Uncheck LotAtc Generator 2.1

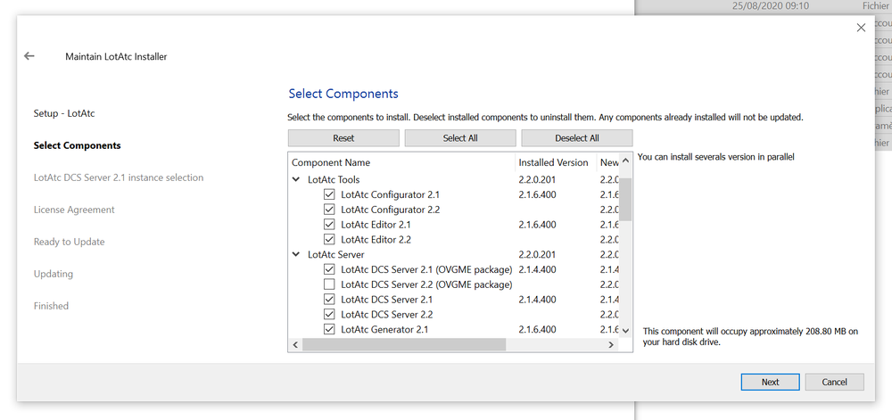pyautogui.click(x=329, y=329)
